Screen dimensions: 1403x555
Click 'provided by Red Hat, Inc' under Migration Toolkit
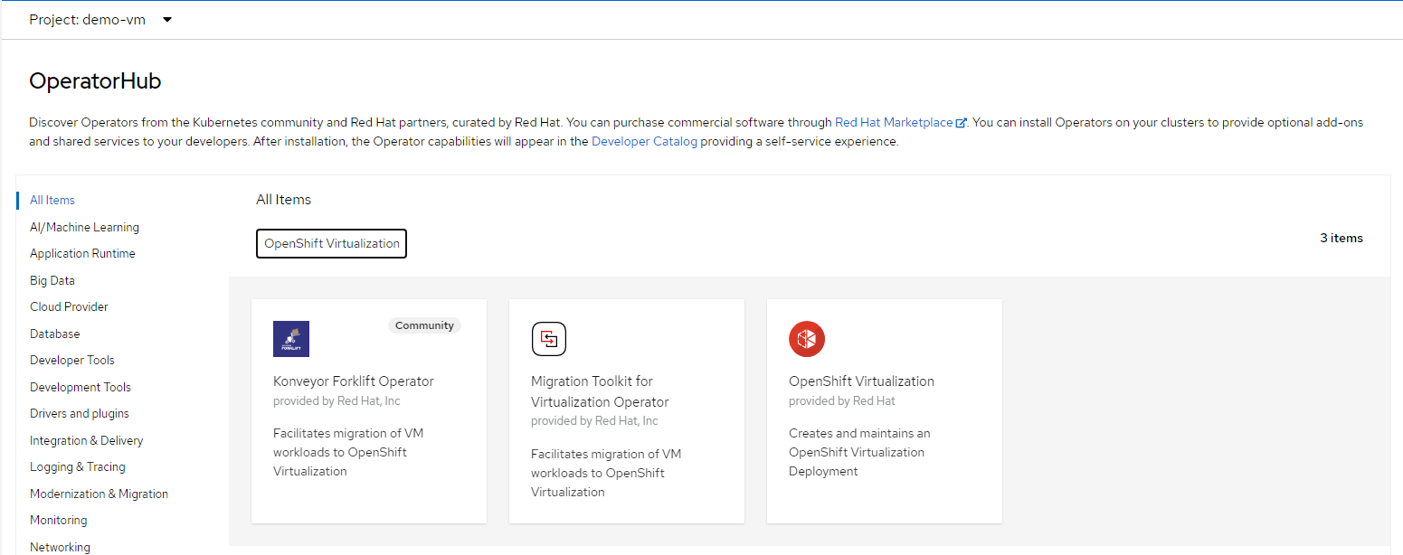594,421
